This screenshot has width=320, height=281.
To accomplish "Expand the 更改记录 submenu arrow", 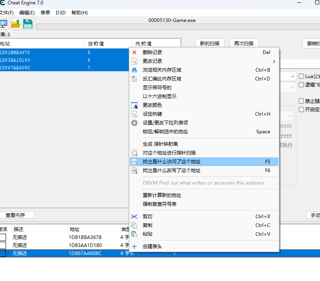I will point(274,61).
